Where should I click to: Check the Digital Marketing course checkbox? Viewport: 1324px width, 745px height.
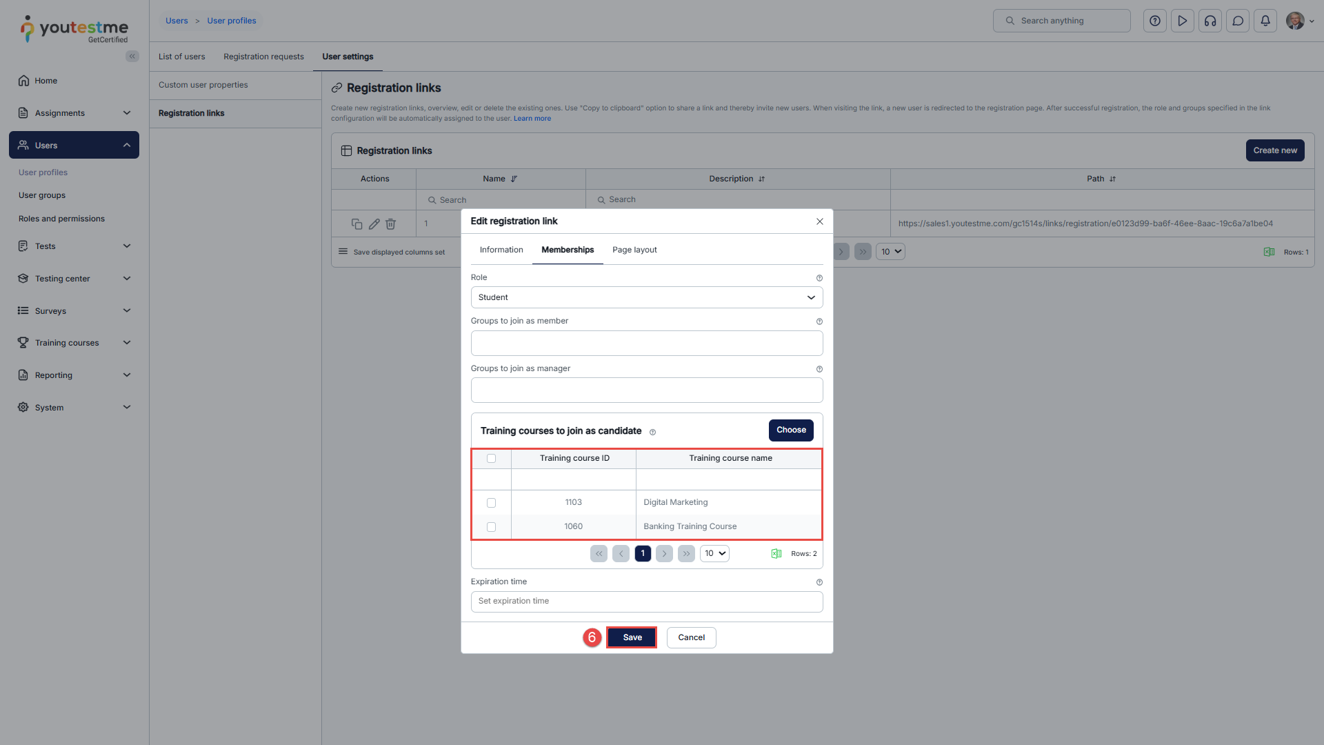click(x=491, y=503)
